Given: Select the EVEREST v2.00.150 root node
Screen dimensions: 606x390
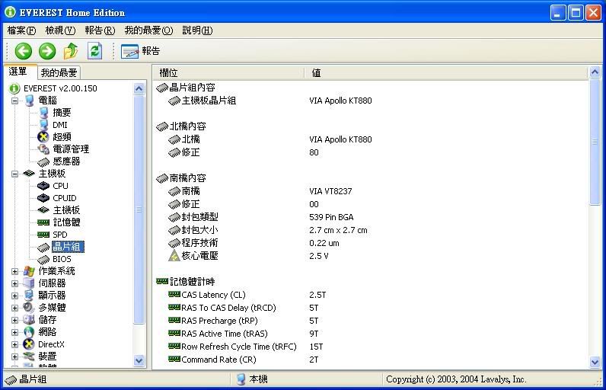Looking at the screenshot, I should pos(60,88).
